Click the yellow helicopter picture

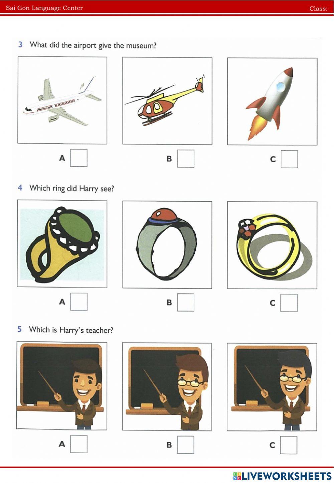167,101
